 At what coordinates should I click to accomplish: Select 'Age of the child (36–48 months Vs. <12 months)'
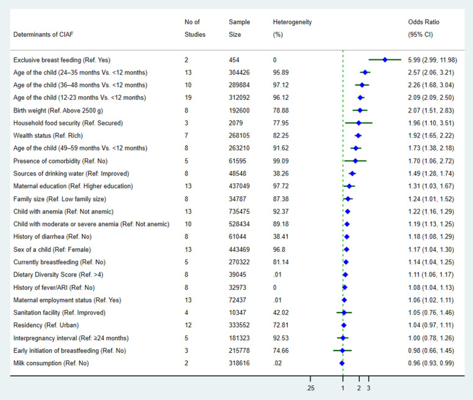(80, 85)
